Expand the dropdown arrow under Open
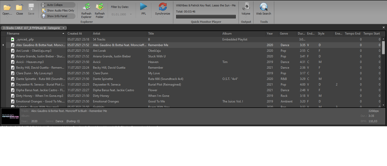Image resolution: width=387 pixels, height=166 pixels. (x=7, y=17)
